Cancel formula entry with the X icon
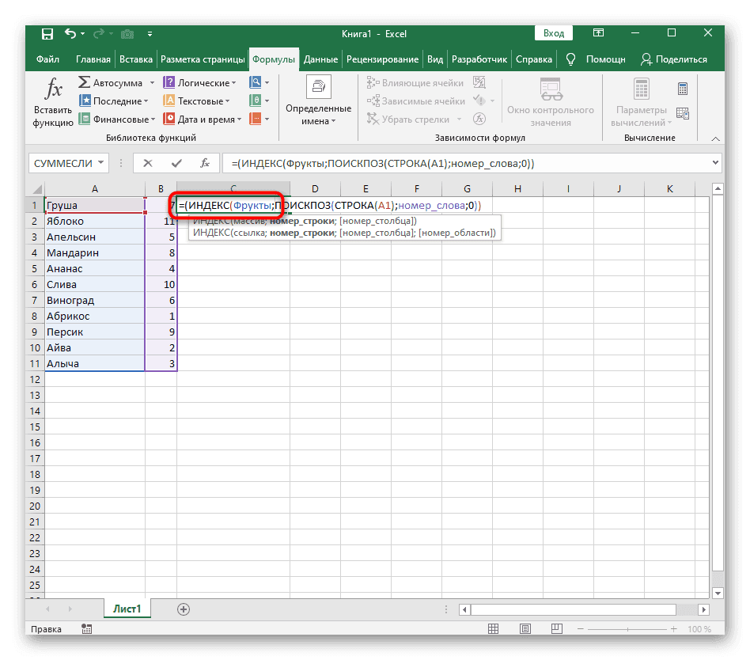750x660 pixels. click(x=147, y=163)
